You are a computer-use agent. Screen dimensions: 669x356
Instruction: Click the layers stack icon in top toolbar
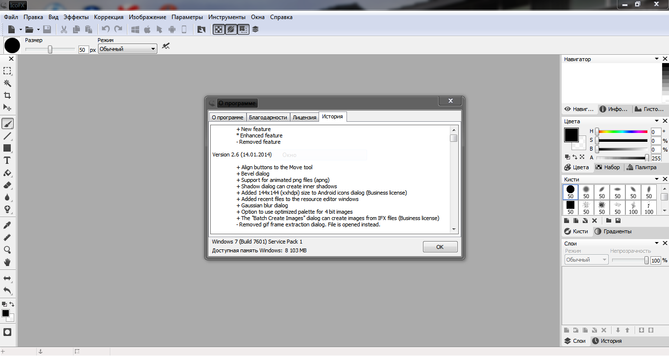255,29
